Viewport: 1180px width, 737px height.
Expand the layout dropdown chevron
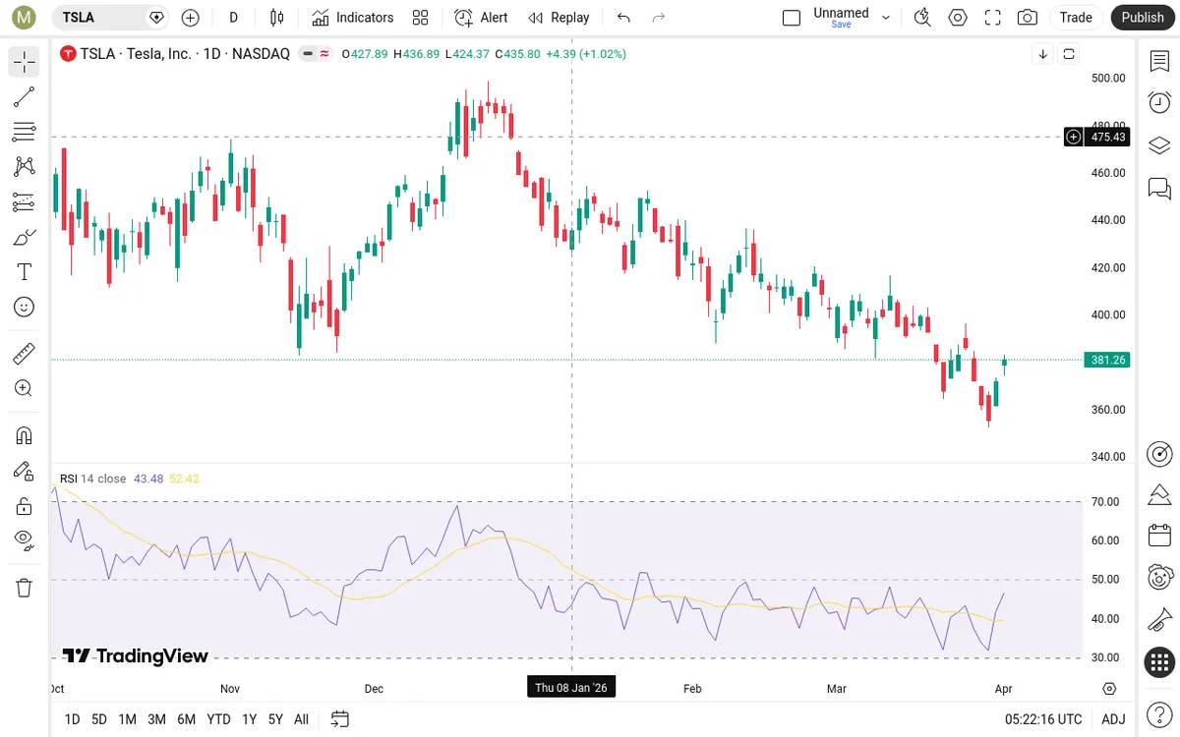tap(886, 18)
